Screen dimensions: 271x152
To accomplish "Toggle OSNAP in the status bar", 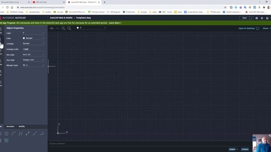I will 232,149.
